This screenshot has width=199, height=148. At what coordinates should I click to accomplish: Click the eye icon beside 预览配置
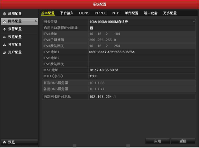tap(4, 37)
